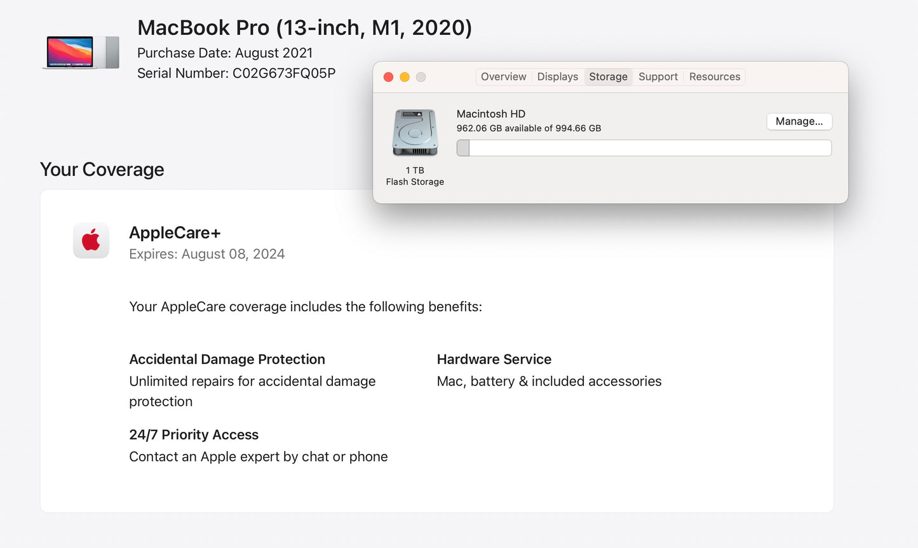This screenshot has height=548, width=918.
Task: Open the Resources tab
Action: [714, 76]
